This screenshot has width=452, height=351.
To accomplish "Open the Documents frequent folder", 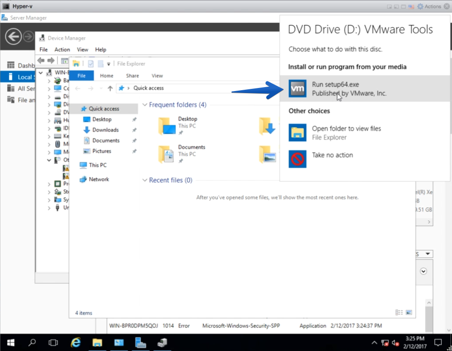I will tap(182, 154).
